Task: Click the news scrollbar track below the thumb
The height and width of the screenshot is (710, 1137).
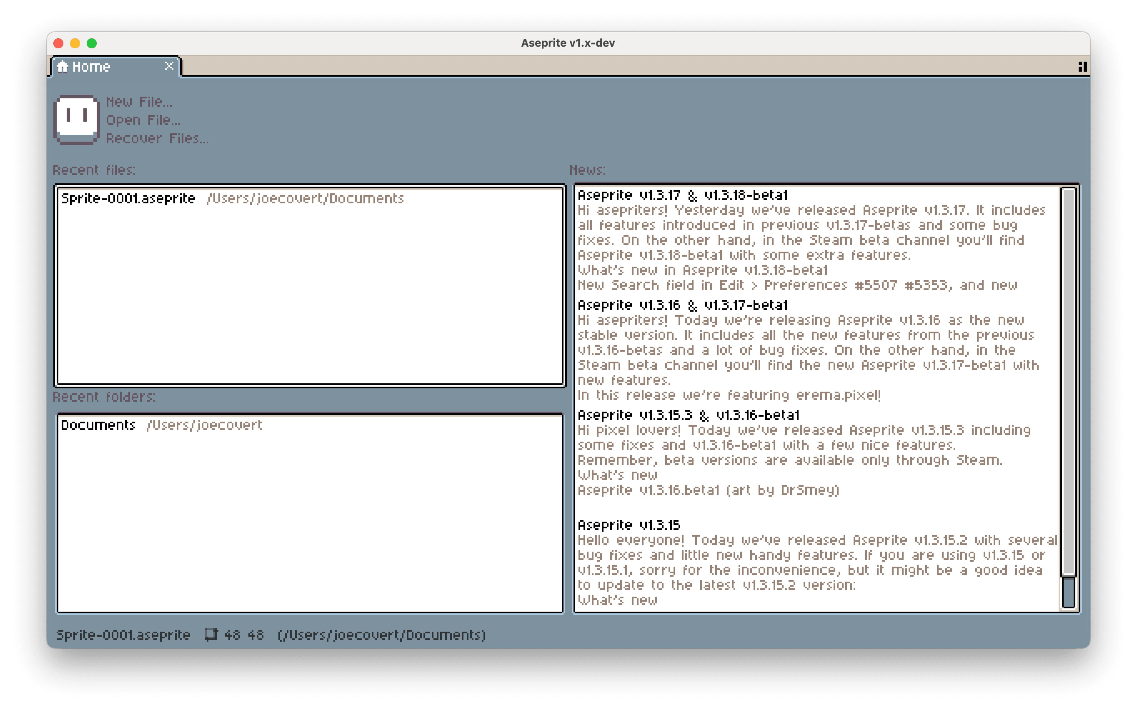Action: point(1068,592)
